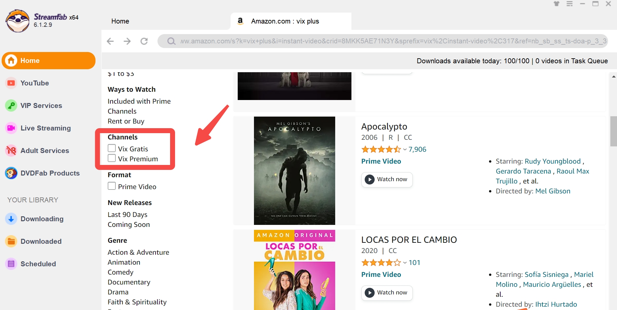
Task: Open DVDFab Products in the sidebar
Action: point(50,173)
